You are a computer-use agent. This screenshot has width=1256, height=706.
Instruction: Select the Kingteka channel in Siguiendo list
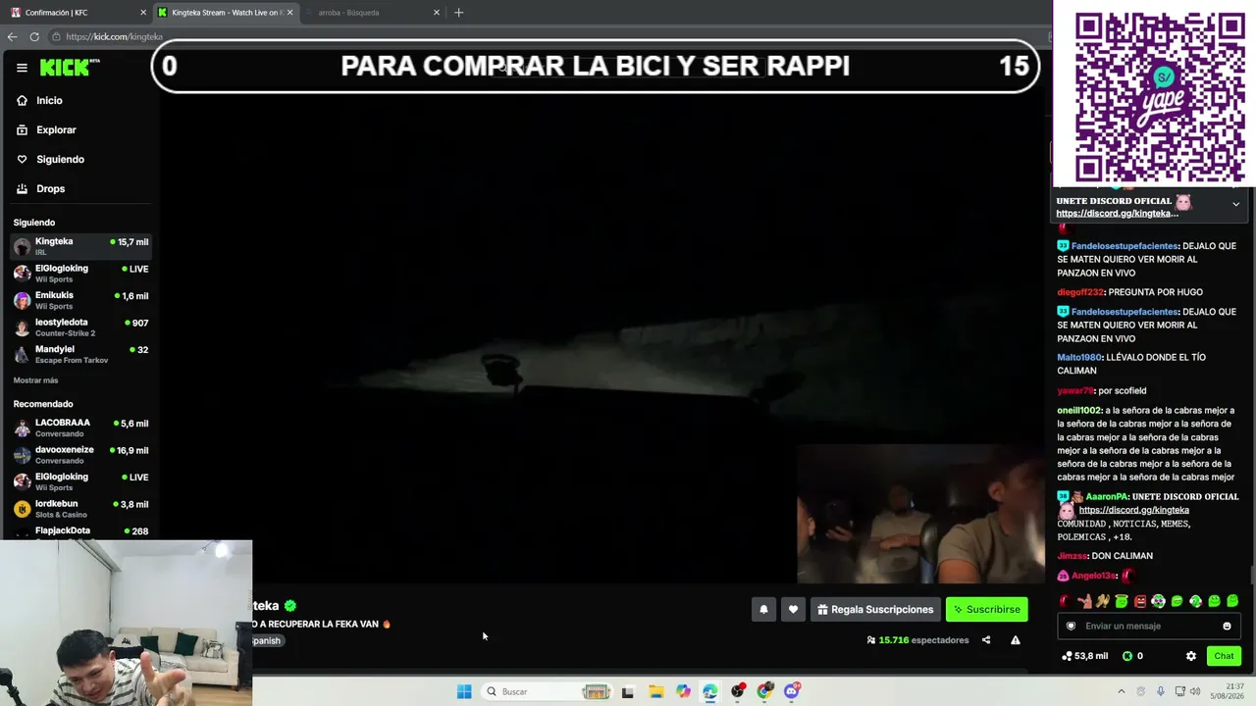point(80,245)
